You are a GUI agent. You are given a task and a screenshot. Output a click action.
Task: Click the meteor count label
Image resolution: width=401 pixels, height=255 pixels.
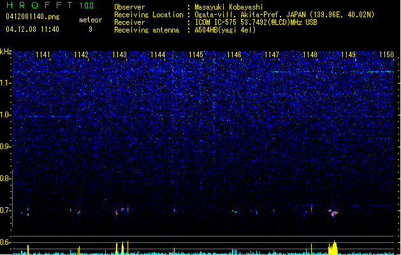[91, 20]
